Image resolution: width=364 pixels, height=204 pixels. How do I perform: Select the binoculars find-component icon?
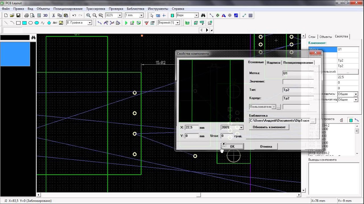(203, 15)
